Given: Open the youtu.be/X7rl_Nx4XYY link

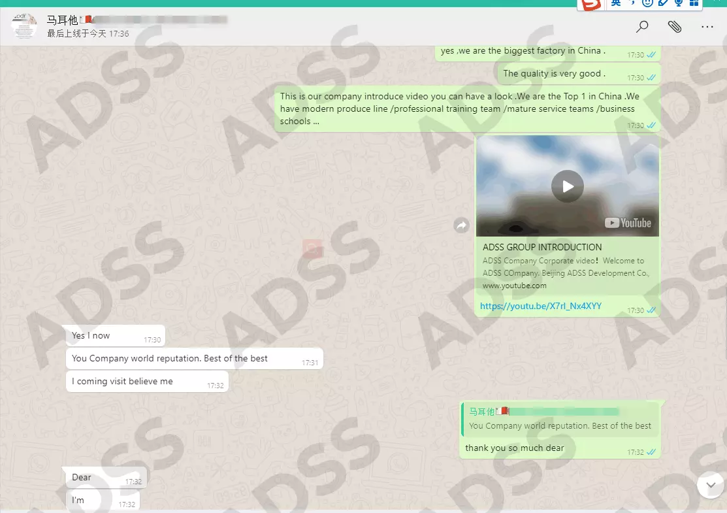Looking at the screenshot, I should tap(540, 306).
